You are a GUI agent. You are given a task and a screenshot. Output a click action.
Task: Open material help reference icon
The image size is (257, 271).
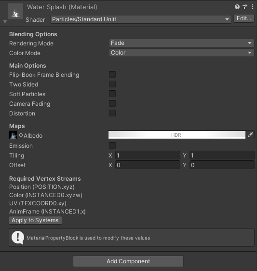237,7
